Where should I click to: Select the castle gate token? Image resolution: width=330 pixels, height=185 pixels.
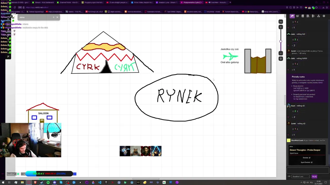pos(258,61)
